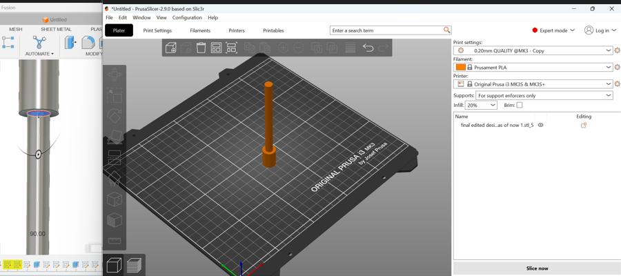Click the Fusion Fillet modify icon
The width and height of the screenshot is (621, 276).
point(88,42)
